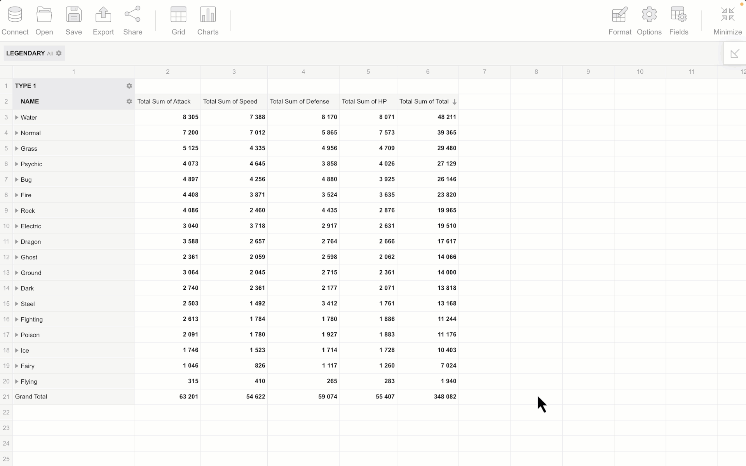Expand the Ghost row
Viewport: 746px width, 466px height.
point(17,257)
